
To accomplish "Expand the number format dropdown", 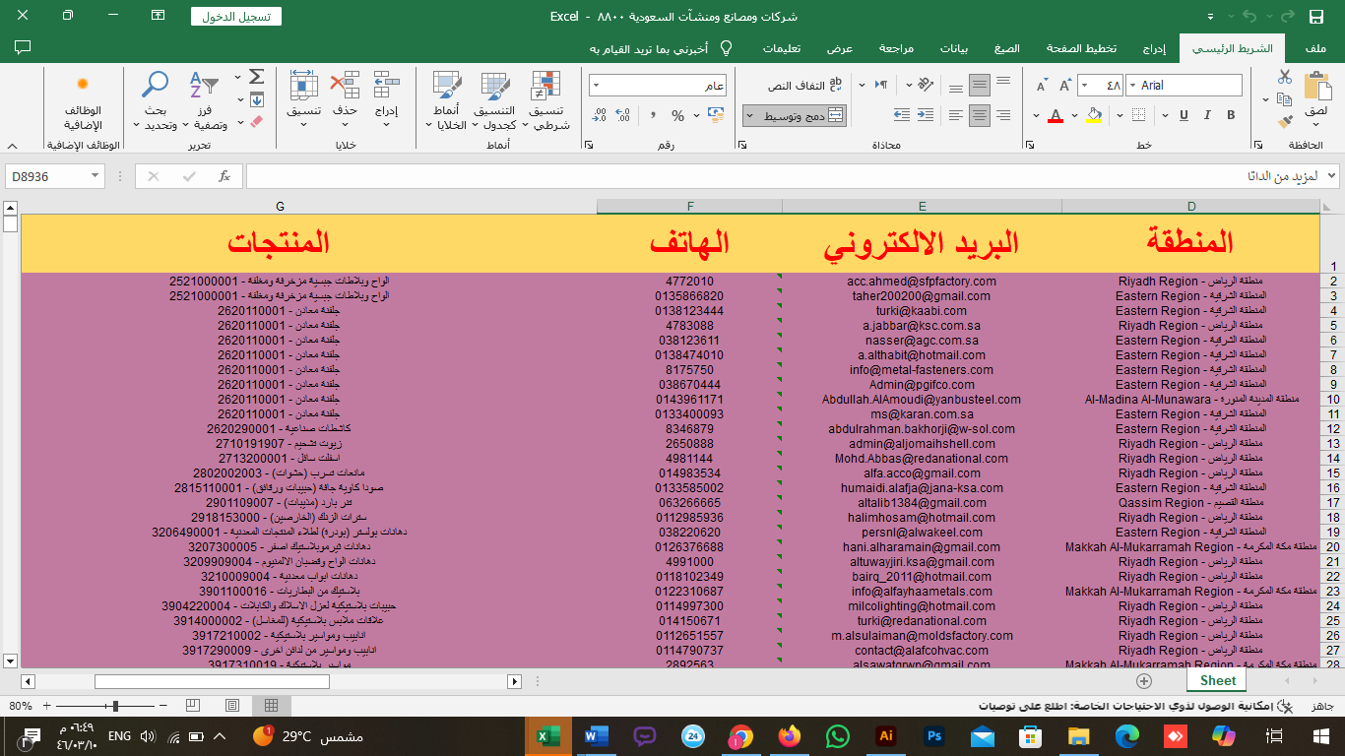I will pyautogui.click(x=598, y=86).
